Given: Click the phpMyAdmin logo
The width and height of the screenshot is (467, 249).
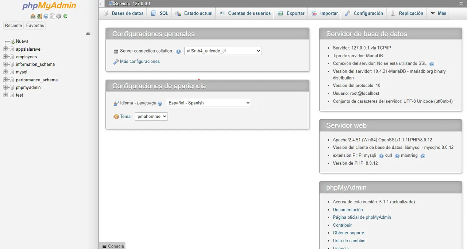Looking at the screenshot, I should [49, 6].
